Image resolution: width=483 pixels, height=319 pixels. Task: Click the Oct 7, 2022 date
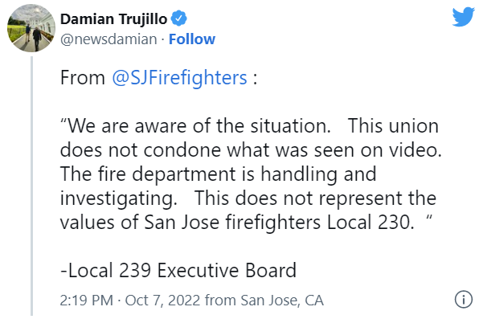[162, 301]
